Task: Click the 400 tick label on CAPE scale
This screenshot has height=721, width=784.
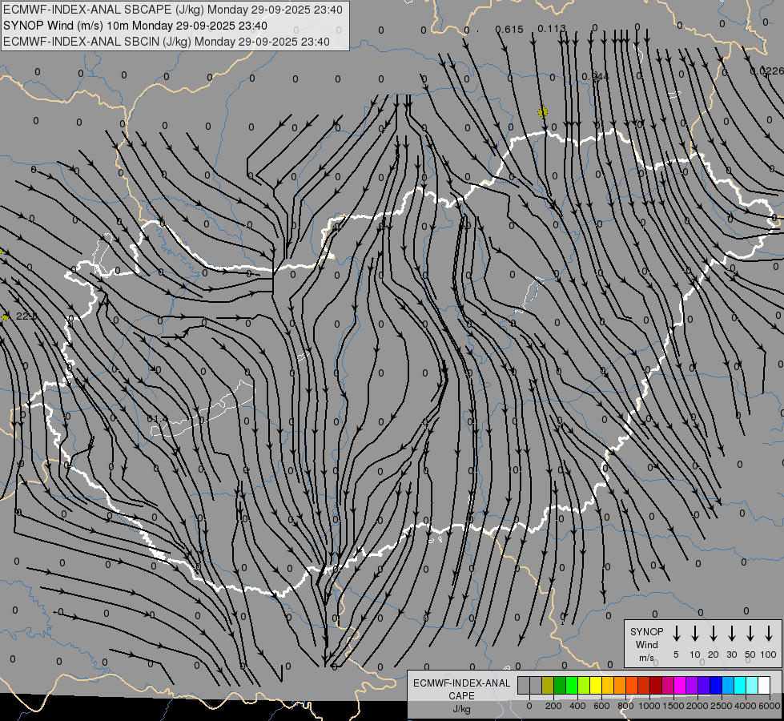Action: click(x=577, y=706)
